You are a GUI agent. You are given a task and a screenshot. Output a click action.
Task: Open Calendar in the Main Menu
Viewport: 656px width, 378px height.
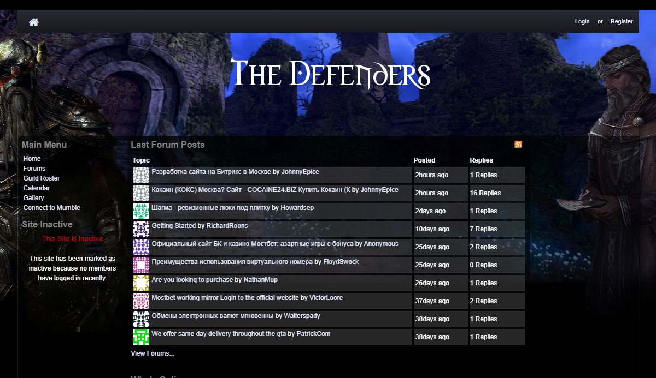tap(37, 188)
